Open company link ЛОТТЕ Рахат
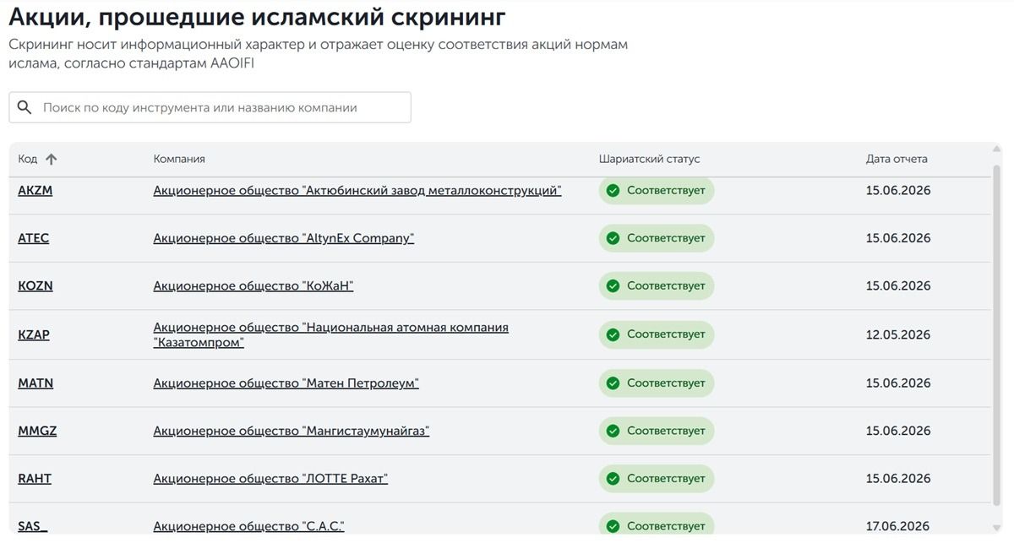The width and height of the screenshot is (1014, 543). [x=270, y=479]
